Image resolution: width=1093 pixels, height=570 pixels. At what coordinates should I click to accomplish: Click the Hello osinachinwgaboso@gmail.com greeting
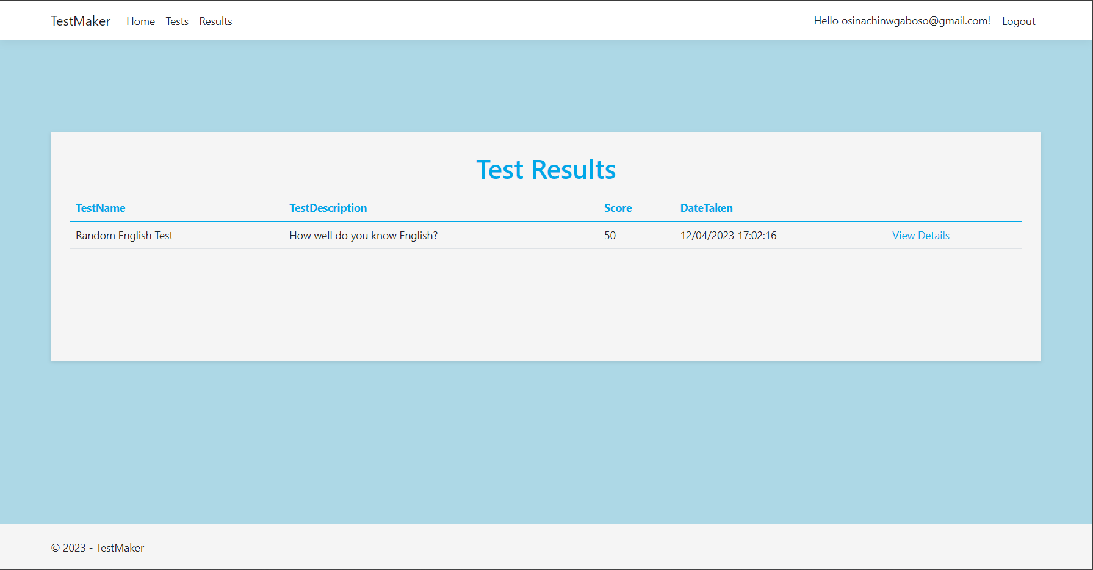902,20
